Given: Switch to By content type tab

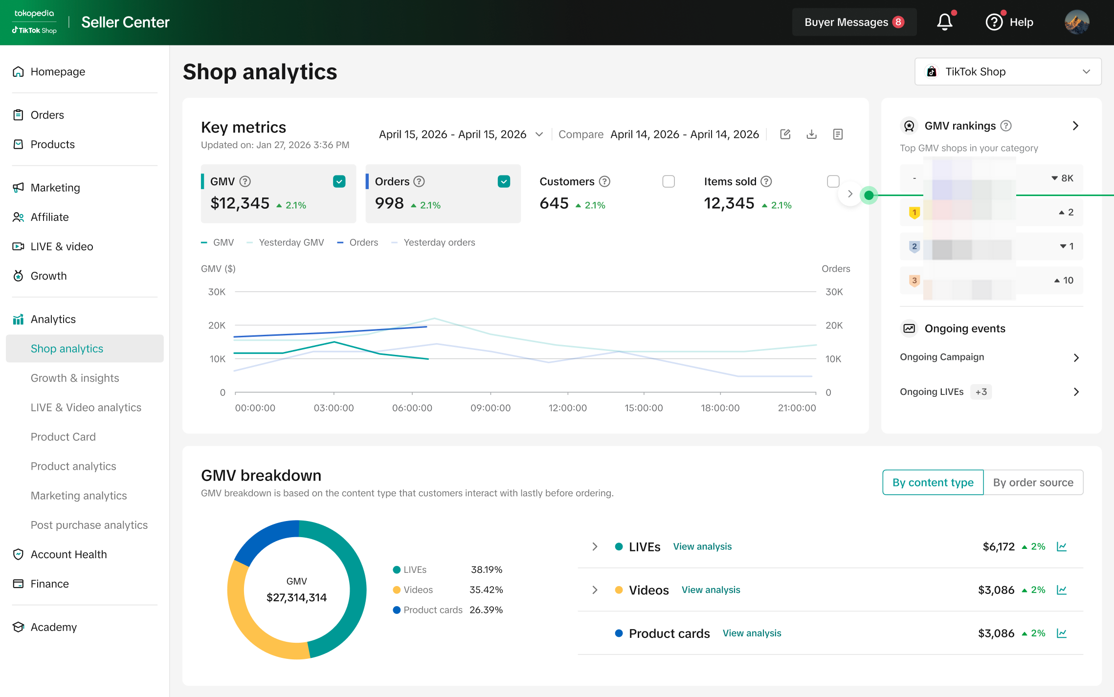Looking at the screenshot, I should (x=933, y=482).
